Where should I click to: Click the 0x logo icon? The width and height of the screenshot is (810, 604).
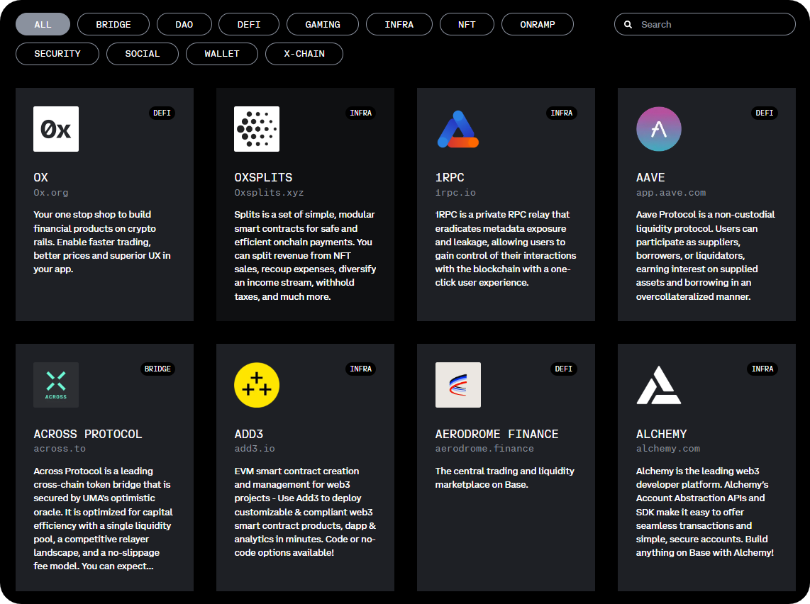(56, 129)
